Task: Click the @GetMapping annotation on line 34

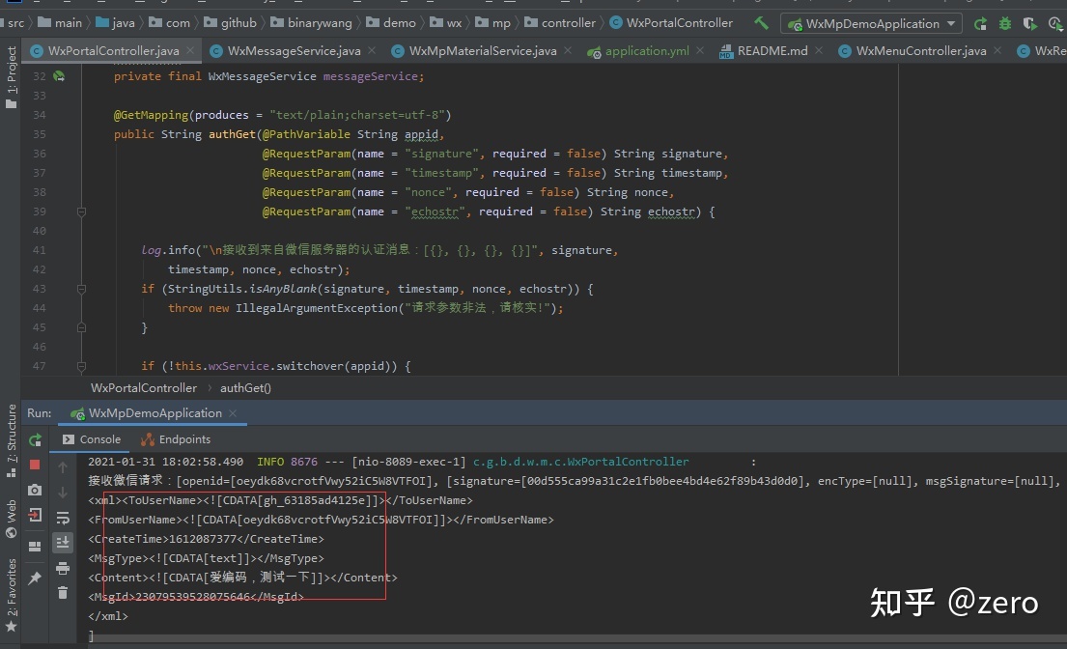Action: coord(151,115)
